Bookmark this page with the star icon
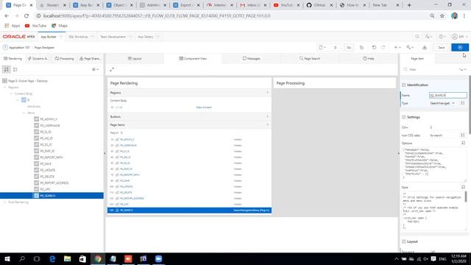471x265 pixels. click(442, 15)
